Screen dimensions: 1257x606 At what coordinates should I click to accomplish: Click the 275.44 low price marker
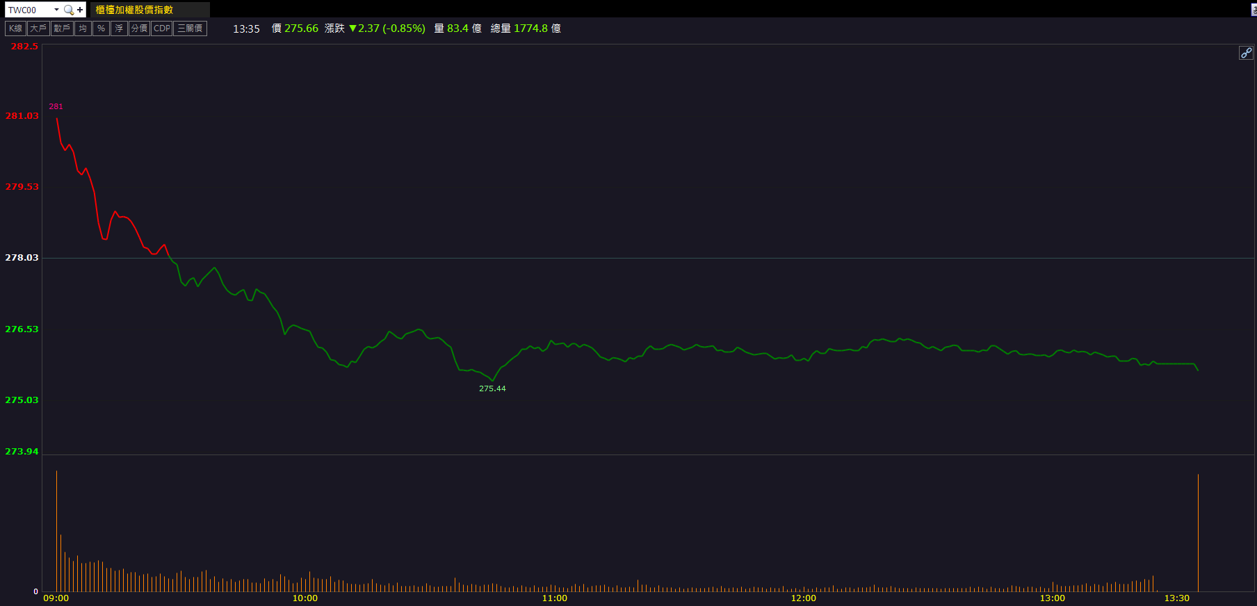point(492,388)
